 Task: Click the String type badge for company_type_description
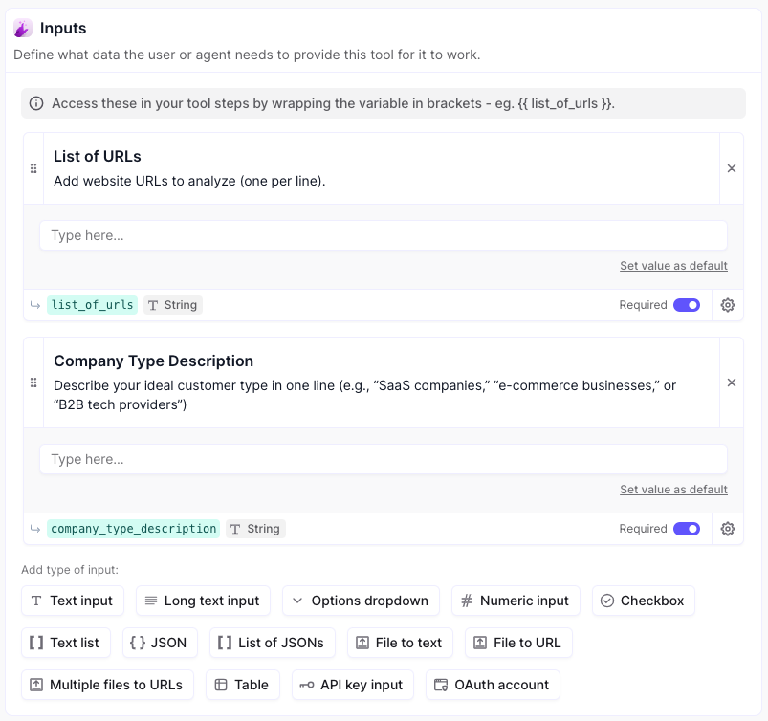coord(255,529)
